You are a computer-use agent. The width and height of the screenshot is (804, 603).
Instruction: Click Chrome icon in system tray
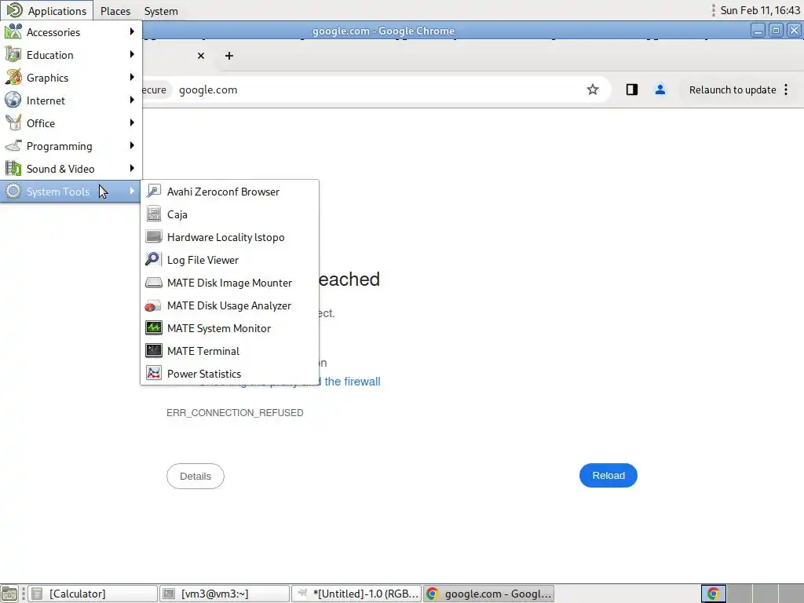(x=713, y=594)
